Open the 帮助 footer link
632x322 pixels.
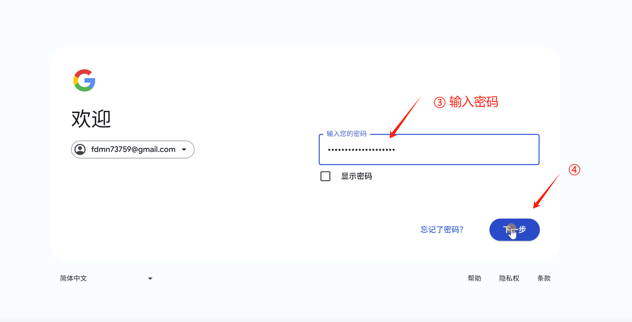(475, 278)
